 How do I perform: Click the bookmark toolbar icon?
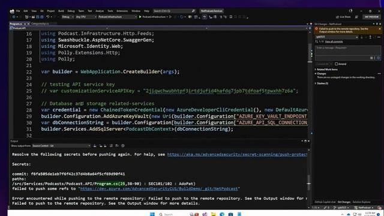pyautogui.click(x=230, y=17)
